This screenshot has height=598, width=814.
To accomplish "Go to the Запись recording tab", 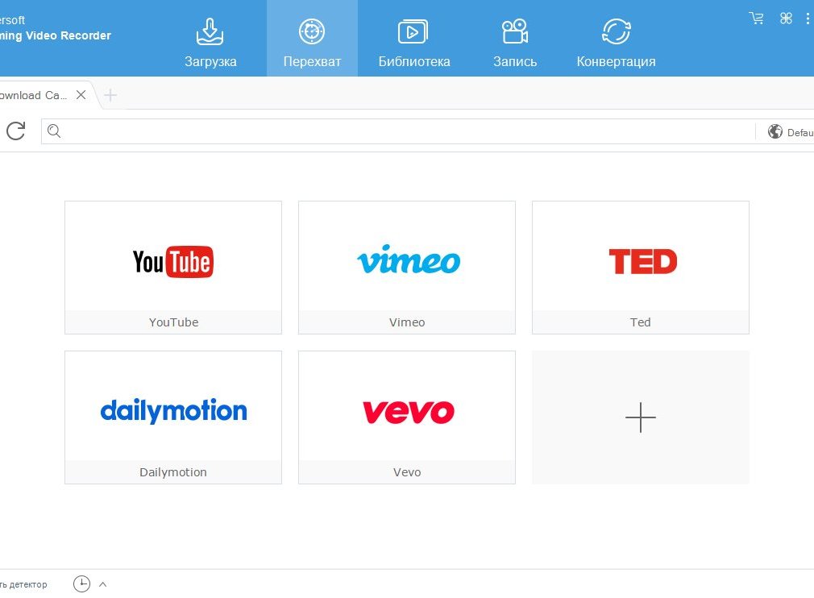I will click(514, 43).
